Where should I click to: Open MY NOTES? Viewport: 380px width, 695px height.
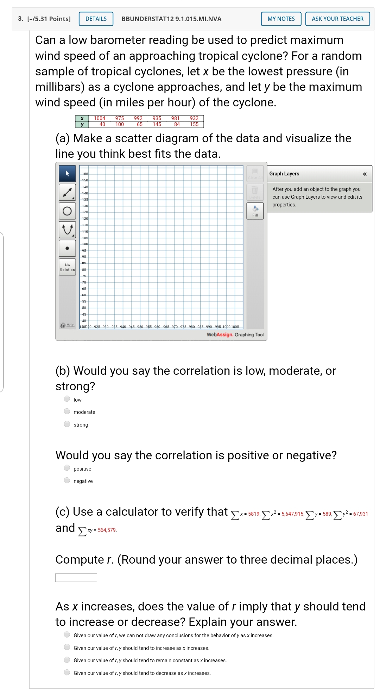click(x=281, y=19)
